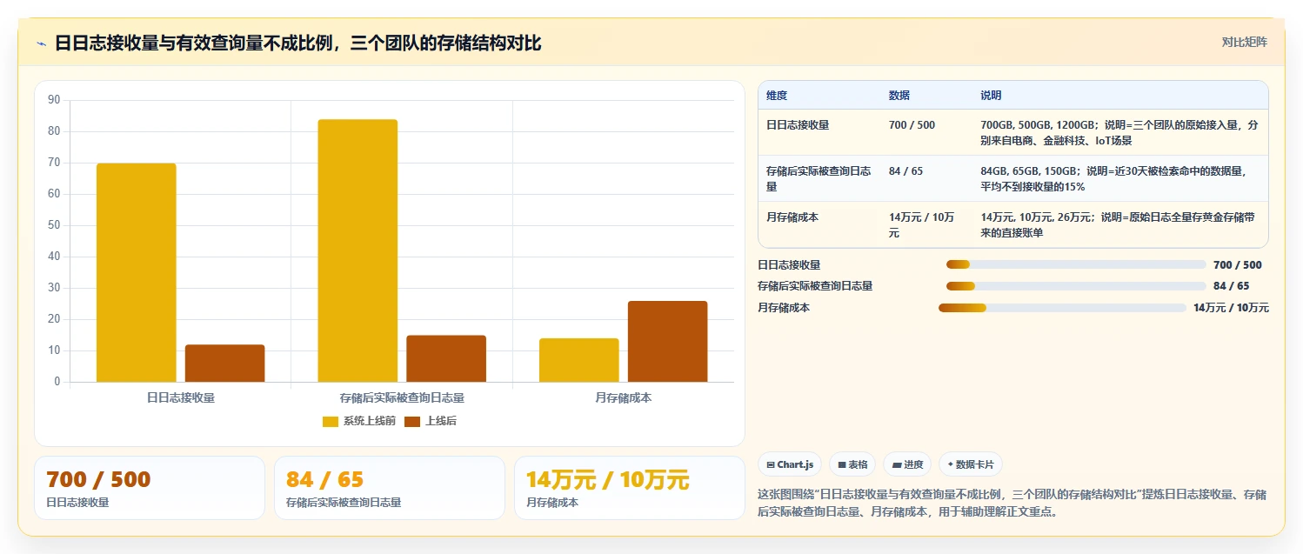Click the summary paragraph starting 这张图围绕
The height and width of the screenshot is (554, 1303).
(x=1012, y=503)
